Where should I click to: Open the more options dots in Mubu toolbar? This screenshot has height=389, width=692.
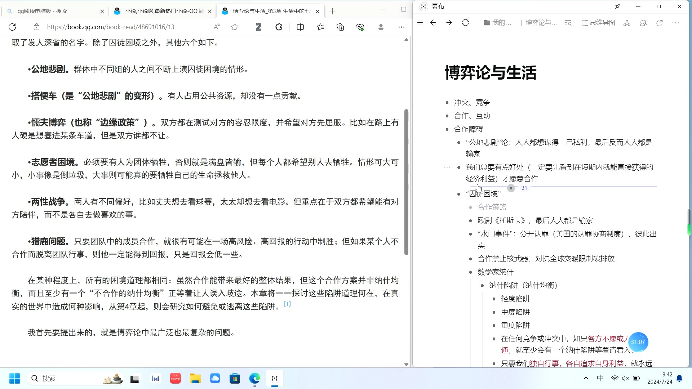click(x=676, y=23)
